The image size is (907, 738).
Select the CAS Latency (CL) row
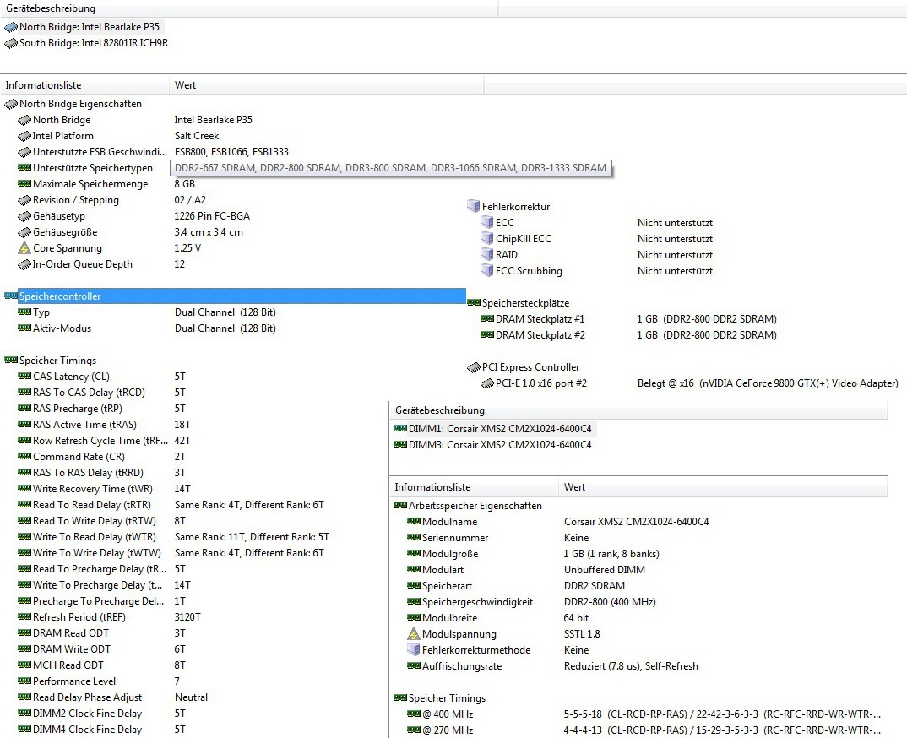tap(71, 377)
